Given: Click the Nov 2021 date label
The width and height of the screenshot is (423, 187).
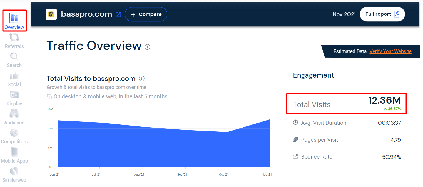Looking at the screenshot, I should tap(344, 14).
